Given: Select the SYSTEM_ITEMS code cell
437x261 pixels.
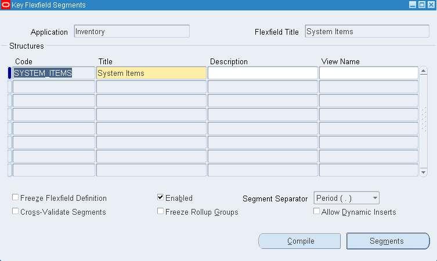Looking at the screenshot, I should pyautogui.click(x=54, y=73).
